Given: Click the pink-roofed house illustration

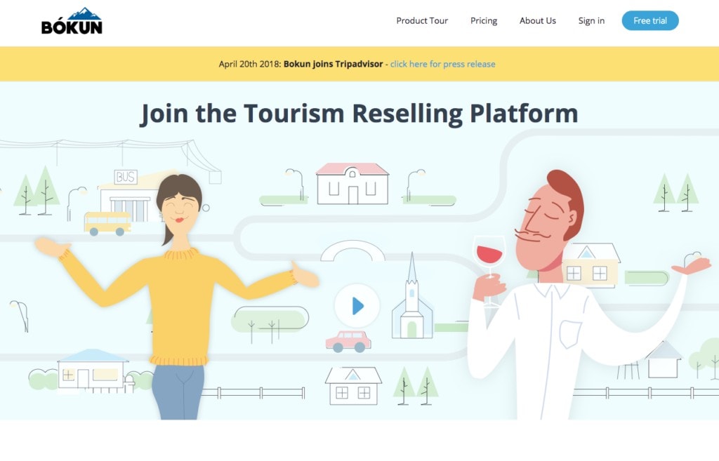Looking at the screenshot, I should 351,184.
